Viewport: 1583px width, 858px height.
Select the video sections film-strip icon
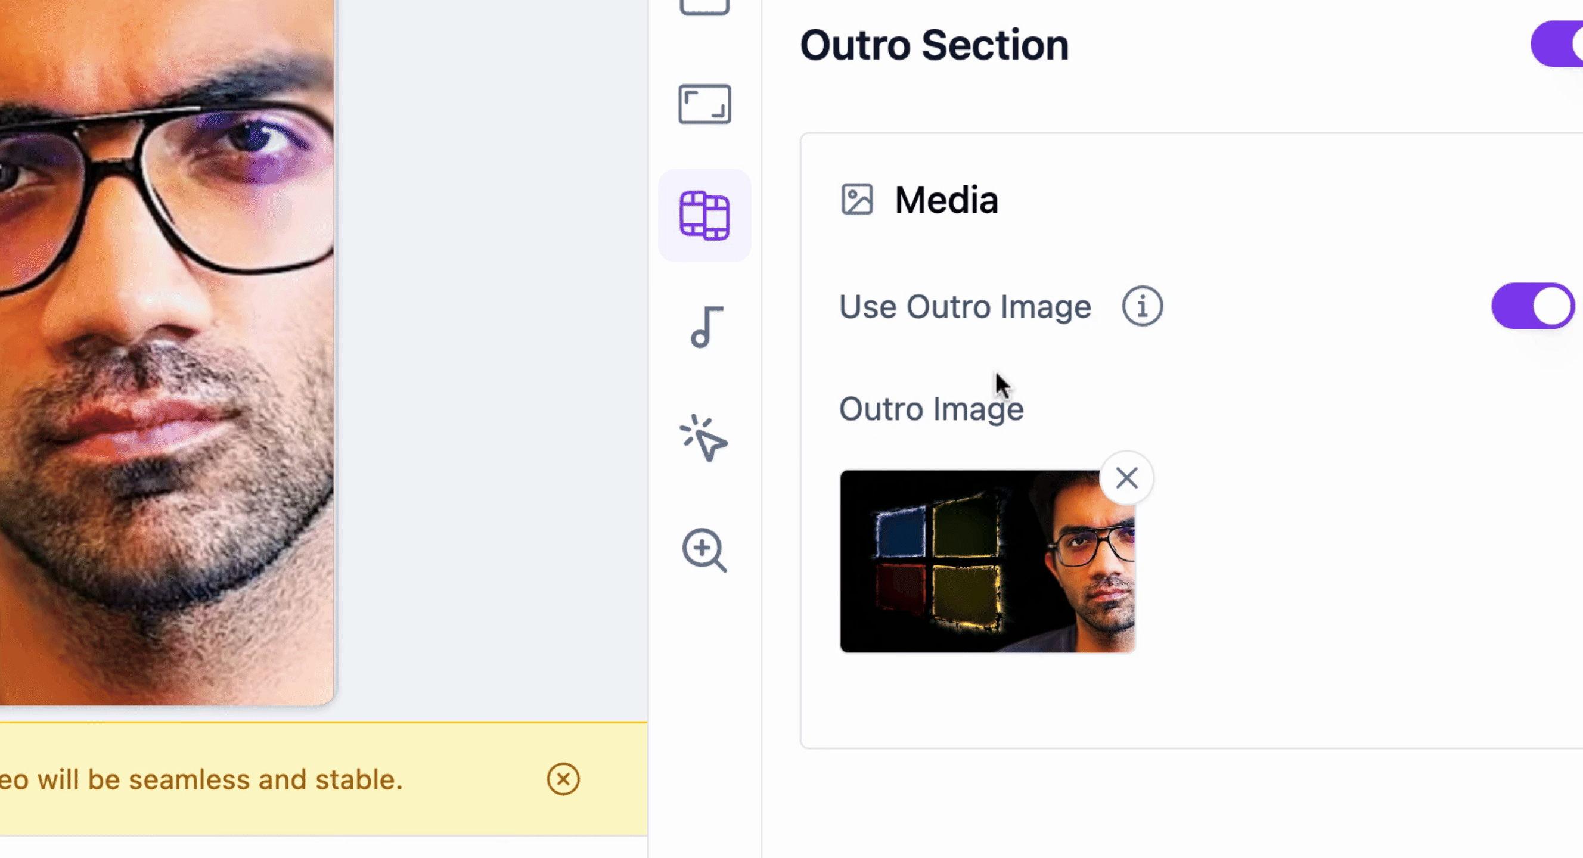coord(704,216)
